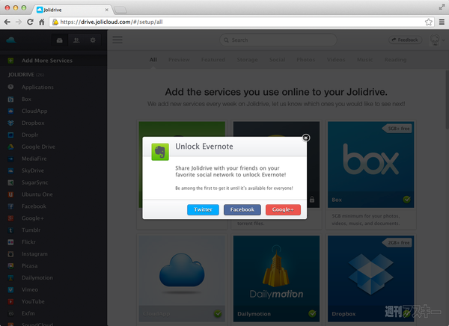This screenshot has width=449, height=326.
Task: Expand the avatar dropdown arrow
Action: click(x=443, y=40)
